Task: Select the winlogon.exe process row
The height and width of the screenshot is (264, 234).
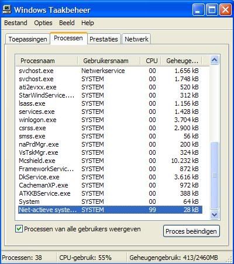Action: [x=110, y=120]
